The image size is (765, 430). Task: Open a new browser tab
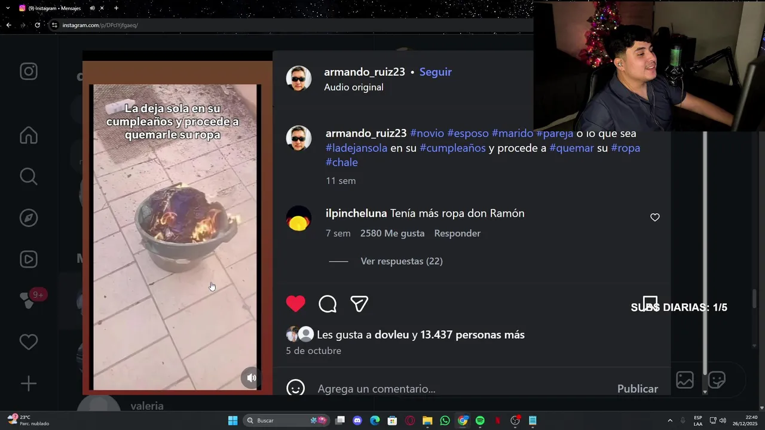116,8
